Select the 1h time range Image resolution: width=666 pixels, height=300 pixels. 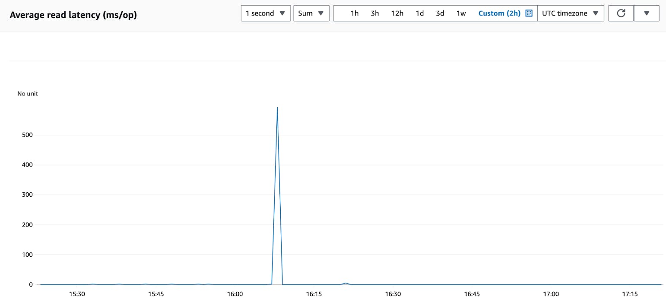pyautogui.click(x=355, y=13)
